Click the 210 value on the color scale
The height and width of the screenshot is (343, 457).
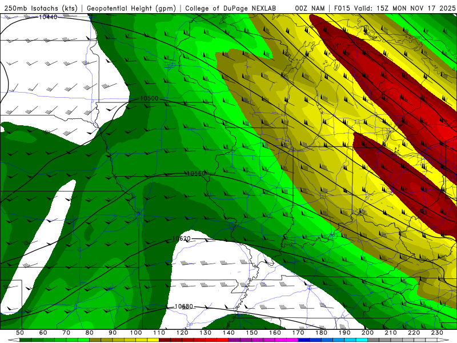[391, 333]
